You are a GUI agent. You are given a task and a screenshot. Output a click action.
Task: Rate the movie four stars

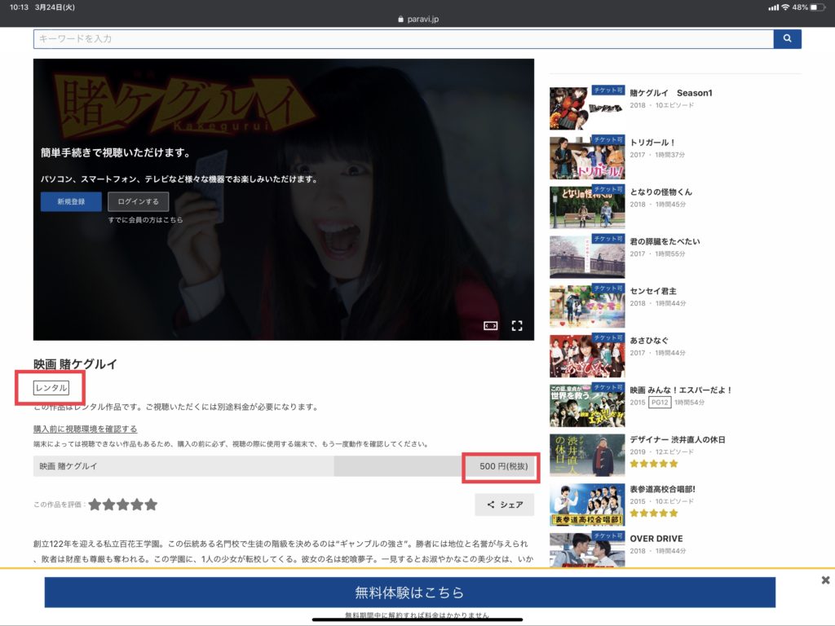(137, 505)
